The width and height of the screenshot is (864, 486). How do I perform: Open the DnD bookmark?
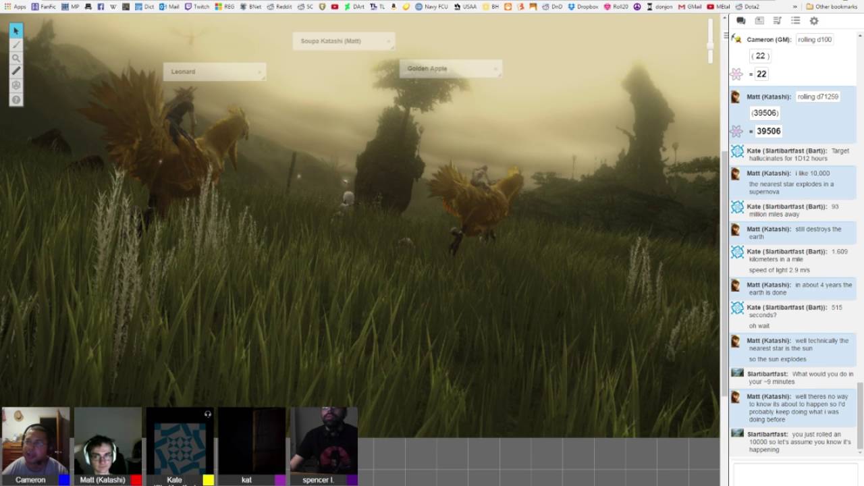click(551, 7)
